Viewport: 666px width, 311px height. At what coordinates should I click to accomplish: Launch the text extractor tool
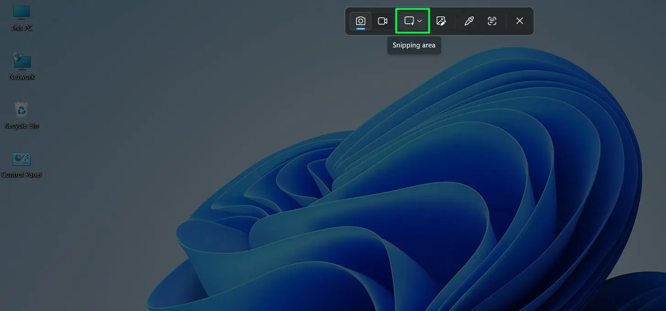pyautogui.click(x=492, y=21)
